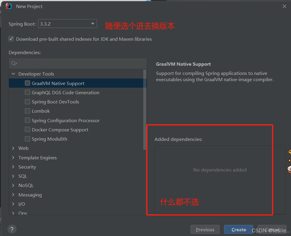291x236 pixels.
Task: Click the Cancel button
Action: click(x=272, y=230)
